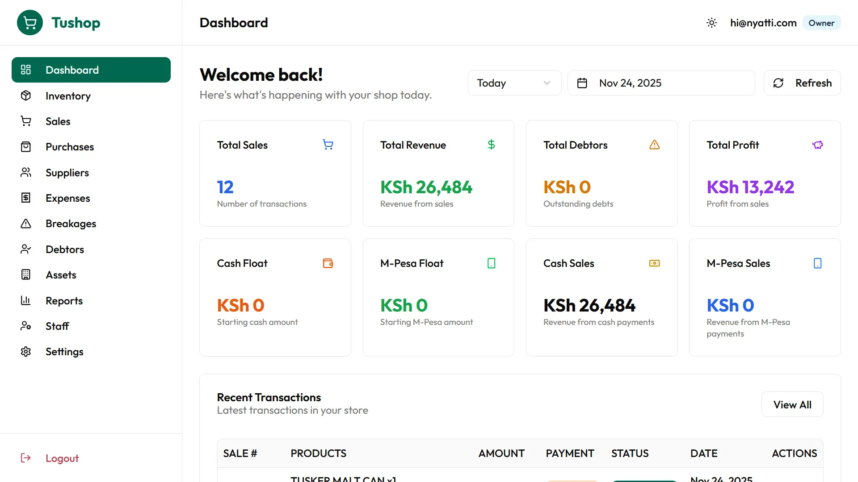Viewport: 858px width, 482px height.
Task: Click the Tushop shopping cart logo
Action: point(30,23)
